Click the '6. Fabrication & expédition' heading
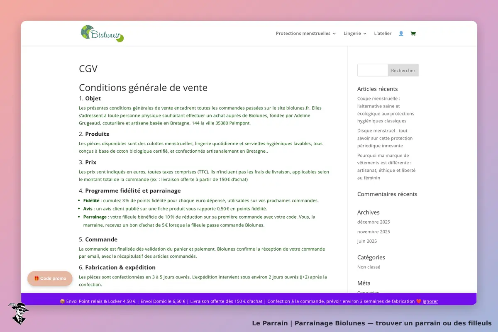 pos(117,268)
